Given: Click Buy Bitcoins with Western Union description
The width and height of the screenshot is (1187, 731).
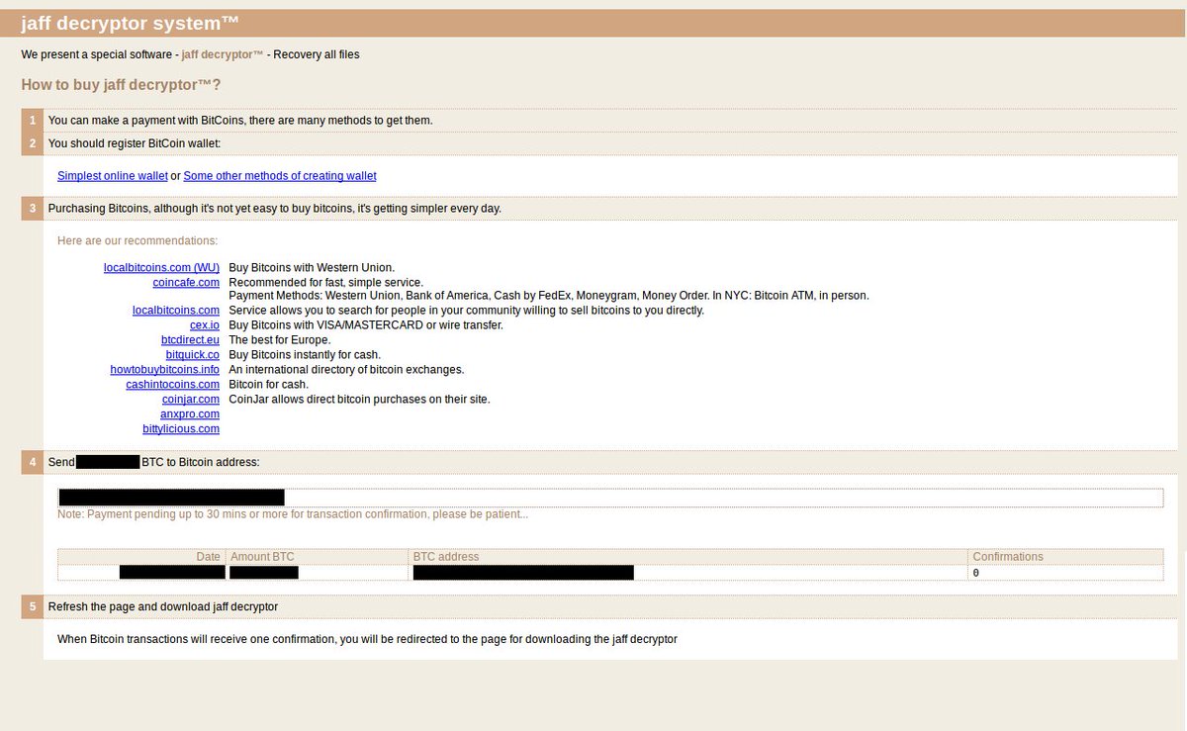Looking at the screenshot, I should click(x=312, y=267).
